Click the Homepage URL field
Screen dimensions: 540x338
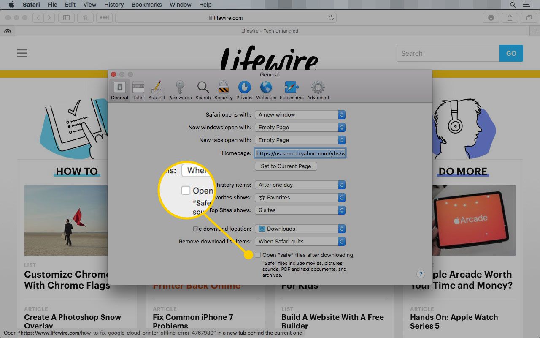tap(300, 153)
